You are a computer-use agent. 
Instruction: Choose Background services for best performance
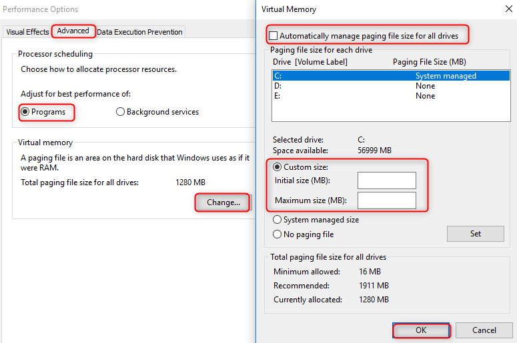tap(121, 112)
